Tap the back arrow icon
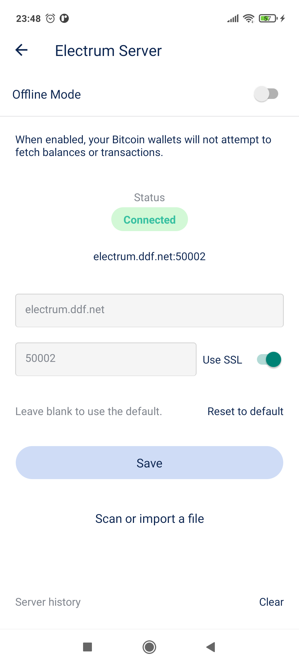 point(22,50)
